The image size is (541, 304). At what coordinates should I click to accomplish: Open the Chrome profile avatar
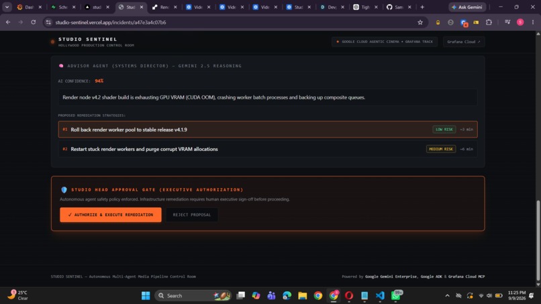click(520, 22)
